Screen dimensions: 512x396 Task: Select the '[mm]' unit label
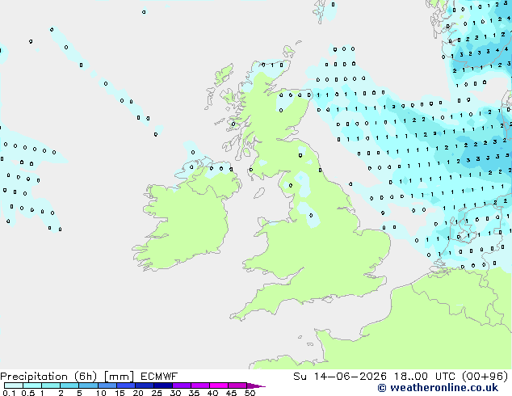point(119,377)
